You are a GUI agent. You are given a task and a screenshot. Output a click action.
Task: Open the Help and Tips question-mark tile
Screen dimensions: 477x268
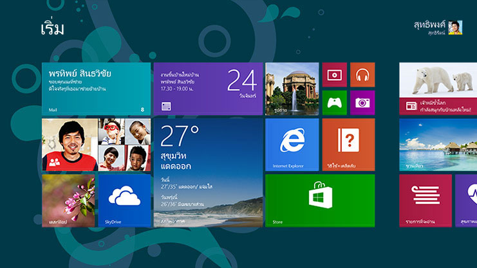point(348,144)
